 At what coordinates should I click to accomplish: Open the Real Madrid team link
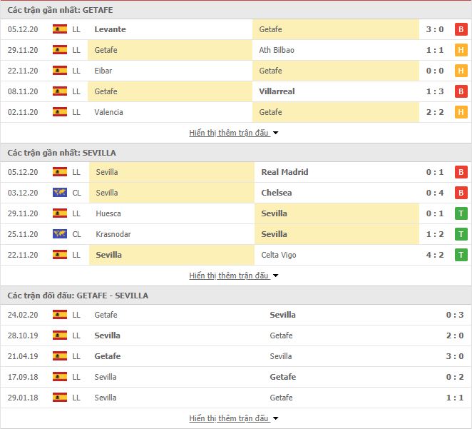[x=284, y=172]
